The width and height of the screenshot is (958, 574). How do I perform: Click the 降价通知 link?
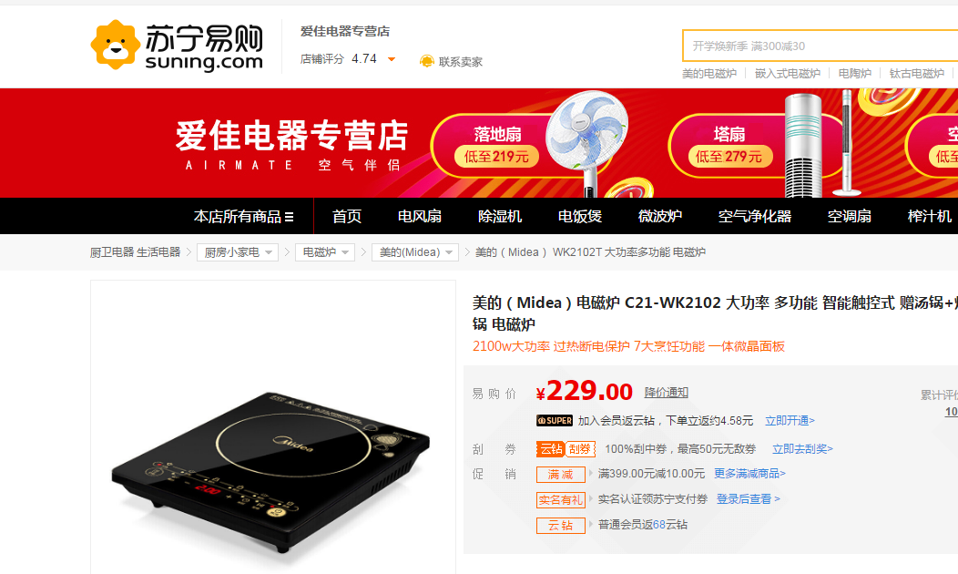tap(666, 393)
